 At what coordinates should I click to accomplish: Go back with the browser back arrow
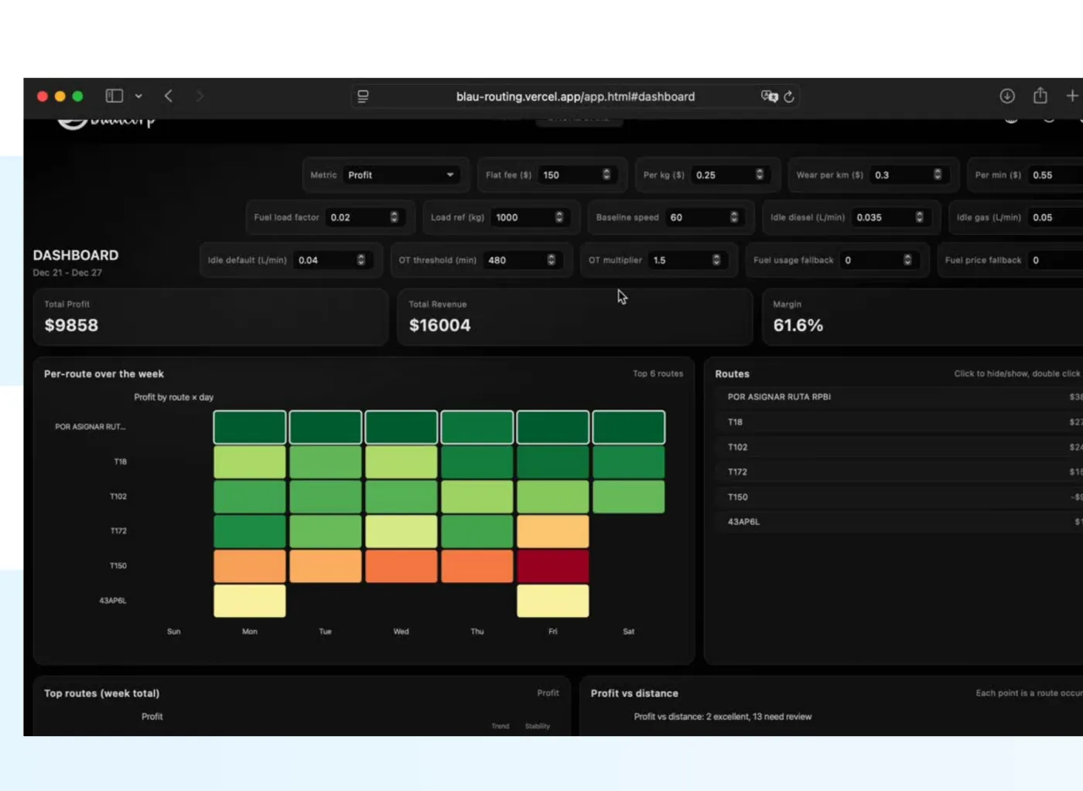pyautogui.click(x=169, y=96)
